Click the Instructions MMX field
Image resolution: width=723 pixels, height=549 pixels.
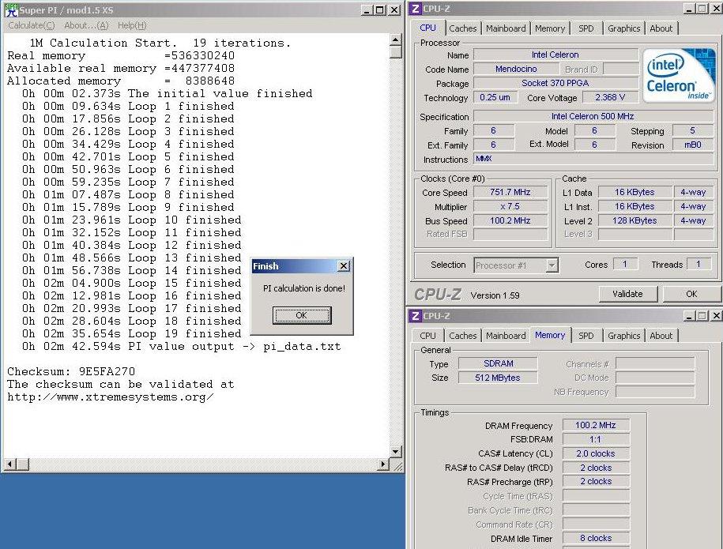[594, 159]
